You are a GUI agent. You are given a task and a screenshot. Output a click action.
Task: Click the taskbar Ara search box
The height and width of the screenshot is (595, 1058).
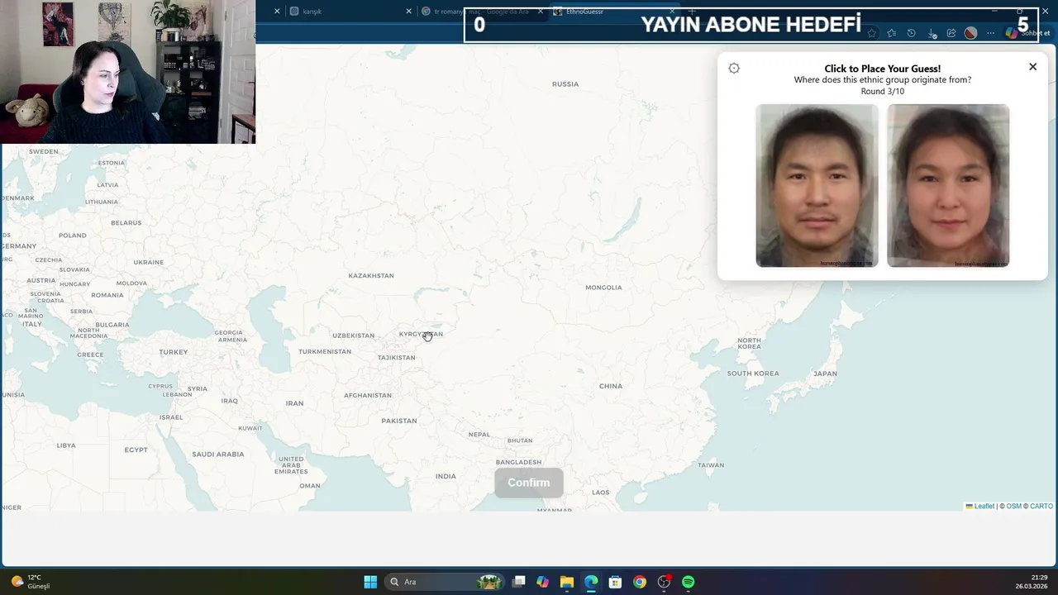(446, 582)
